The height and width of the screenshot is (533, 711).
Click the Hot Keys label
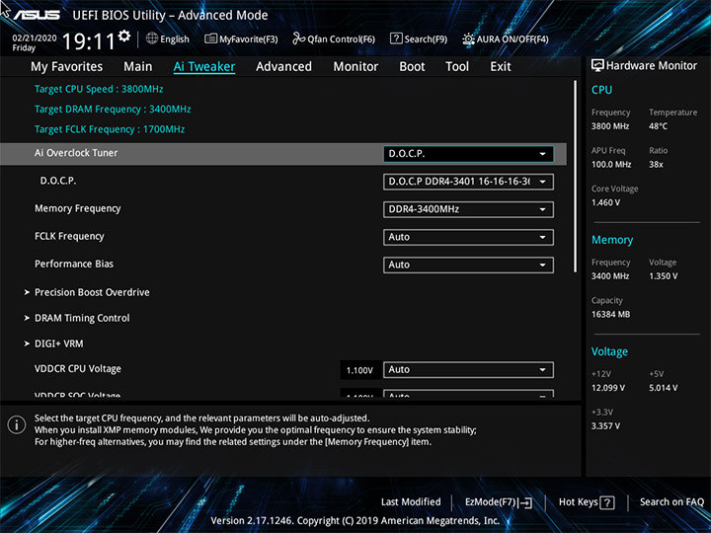click(578, 501)
